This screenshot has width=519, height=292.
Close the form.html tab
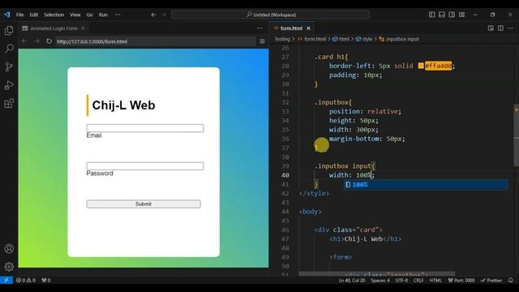point(308,28)
